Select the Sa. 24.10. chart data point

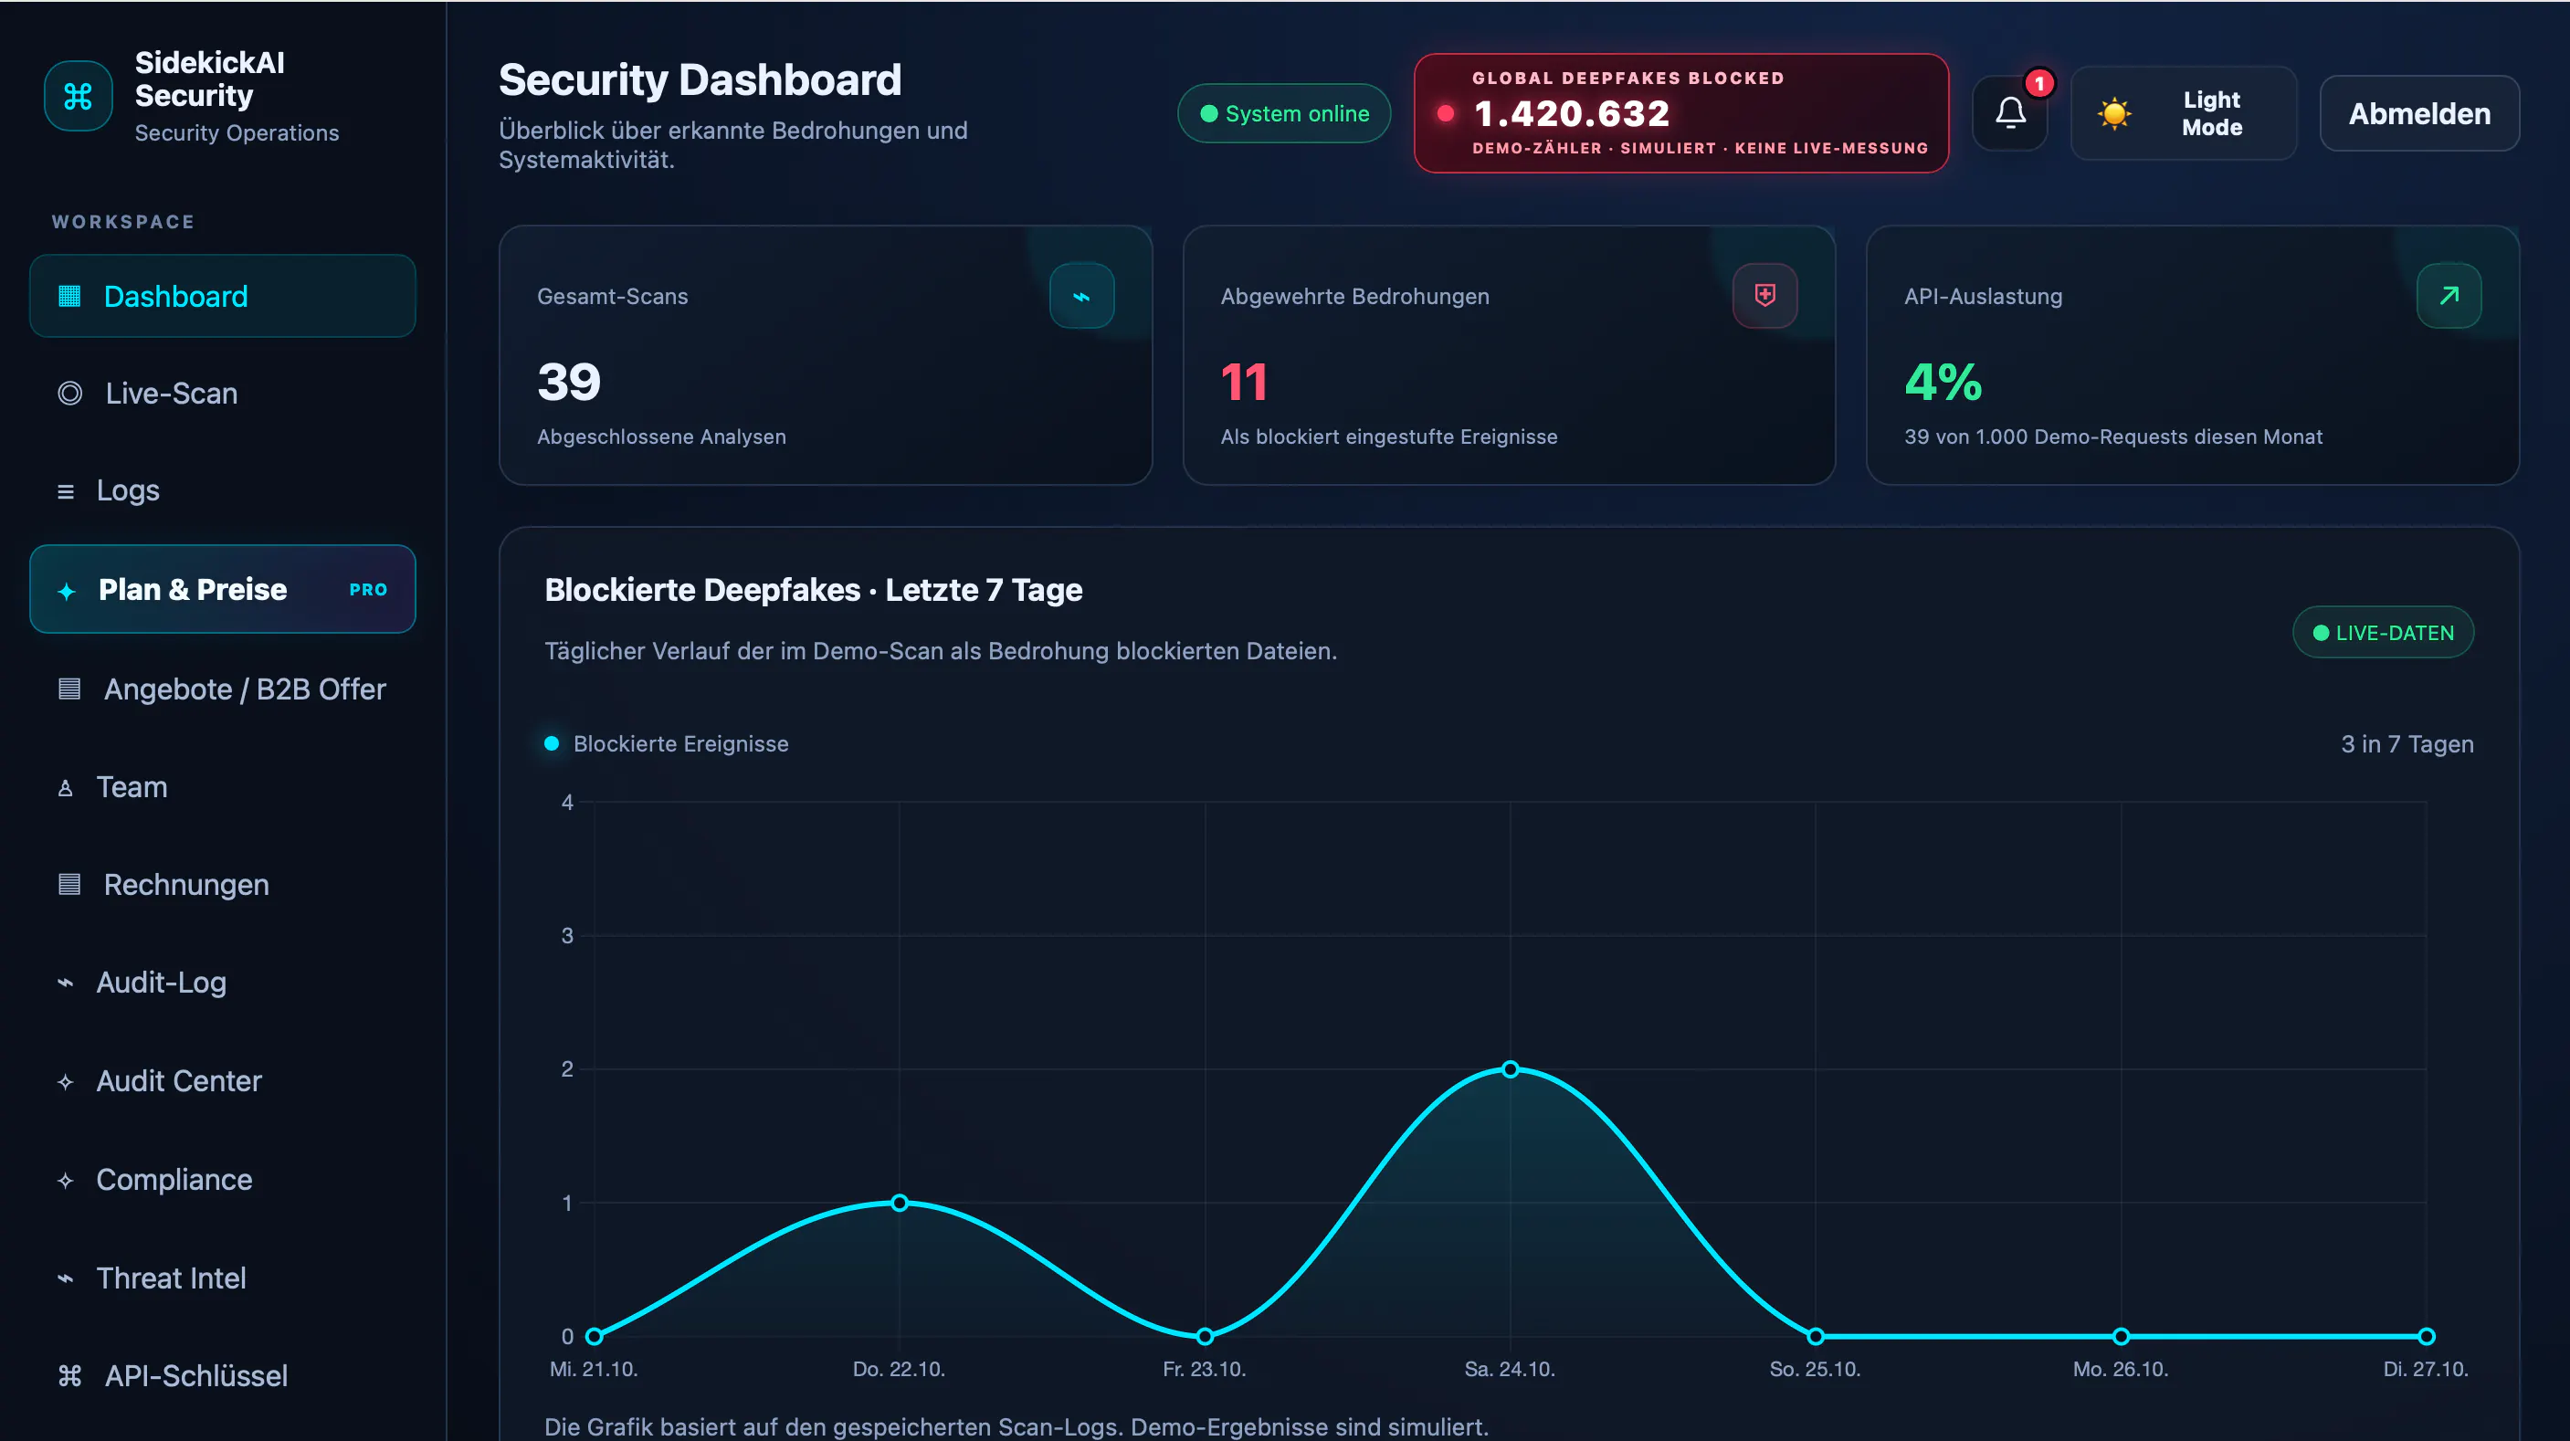pyautogui.click(x=1510, y=1069)
